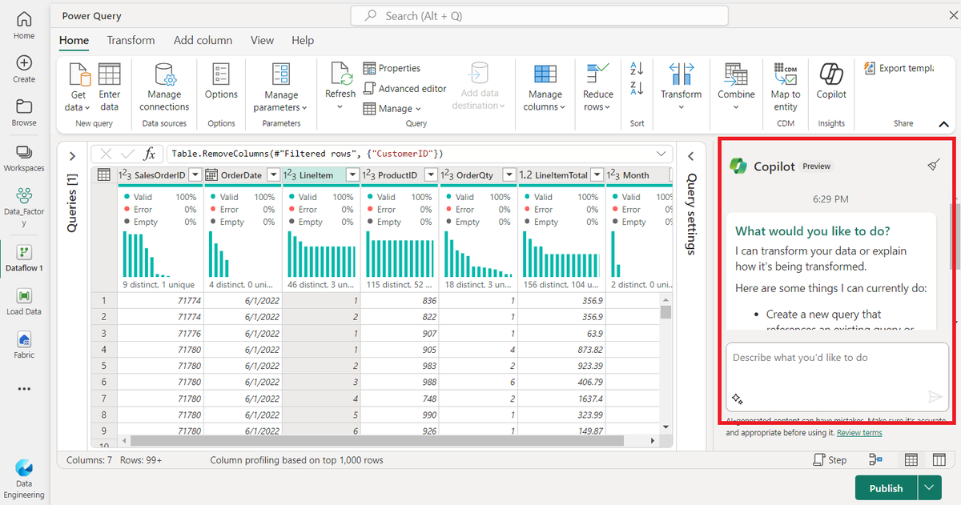Open the Help tab
Image resolution: width=961 pixels, height=505 pixels.
pyautogui.click(x=303, y=40)
